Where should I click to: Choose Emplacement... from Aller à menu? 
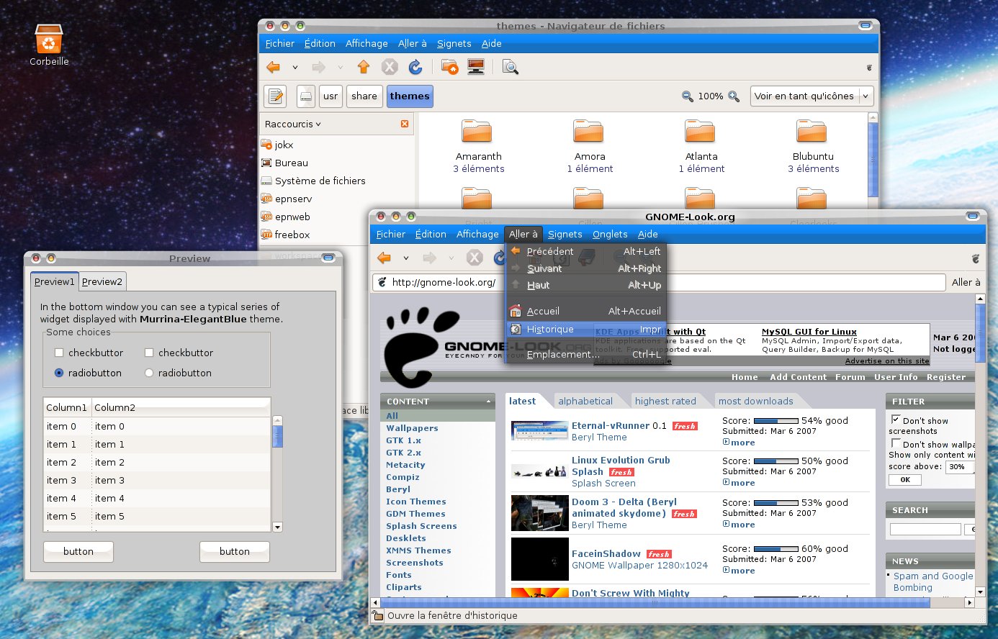click(585, 355)
